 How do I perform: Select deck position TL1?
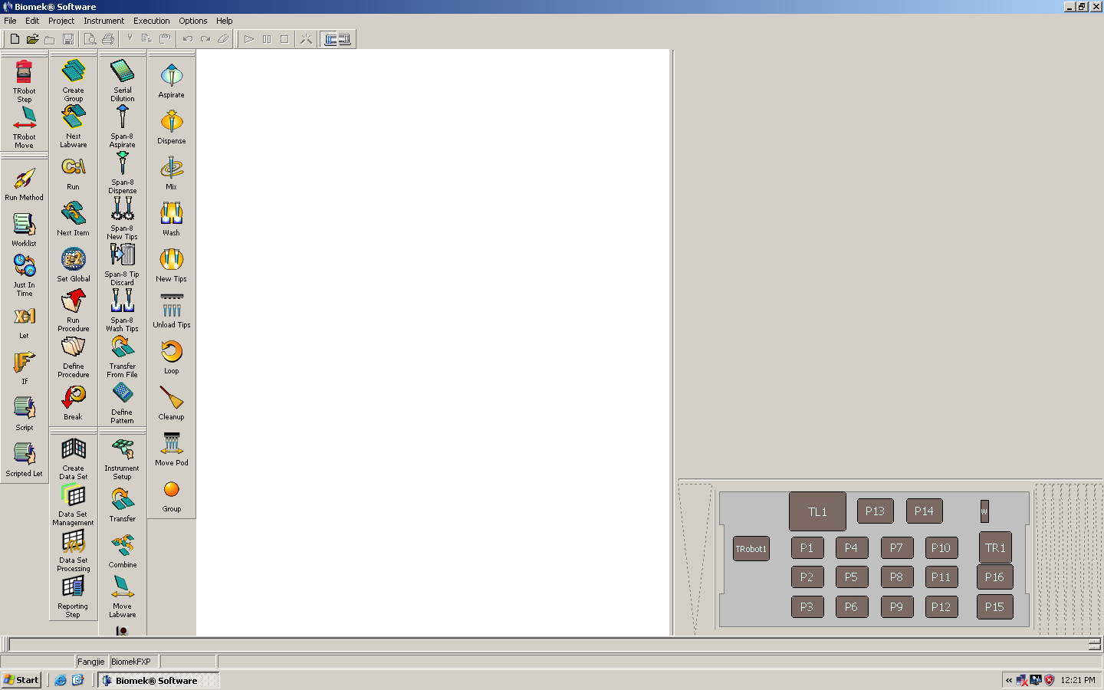pos(817,511)
